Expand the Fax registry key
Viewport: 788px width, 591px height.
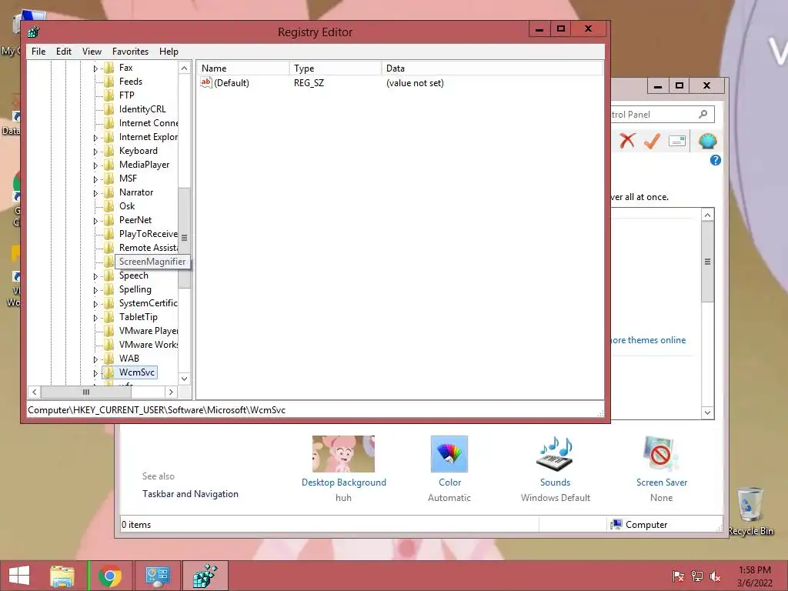pos(95,68)
